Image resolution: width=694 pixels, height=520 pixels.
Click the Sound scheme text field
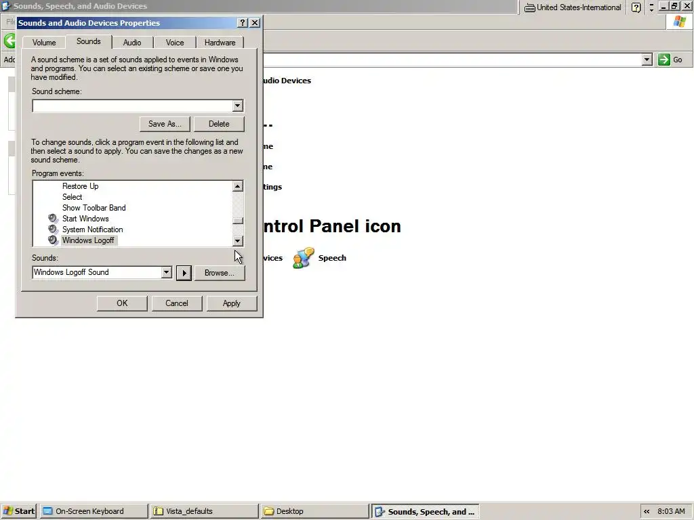point(132,106)
